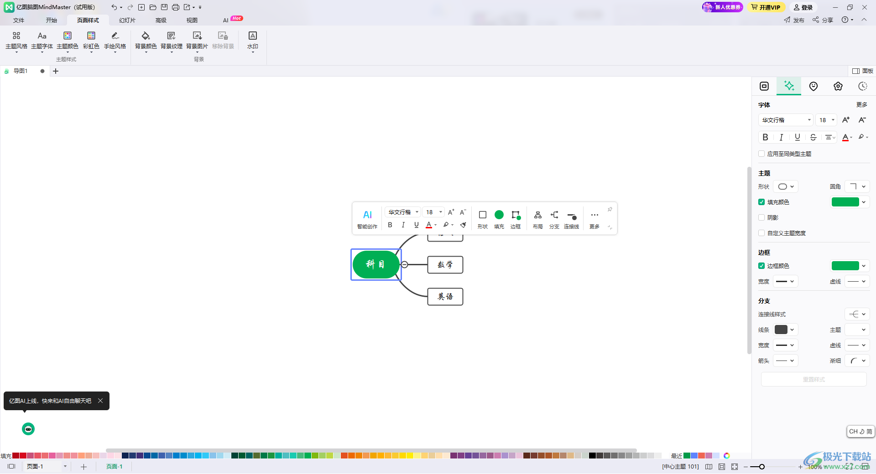The height and width of the screenshot is (474, 876).
Task: Apply strikethrough in right panel
Action: click(x=813, y=137)
